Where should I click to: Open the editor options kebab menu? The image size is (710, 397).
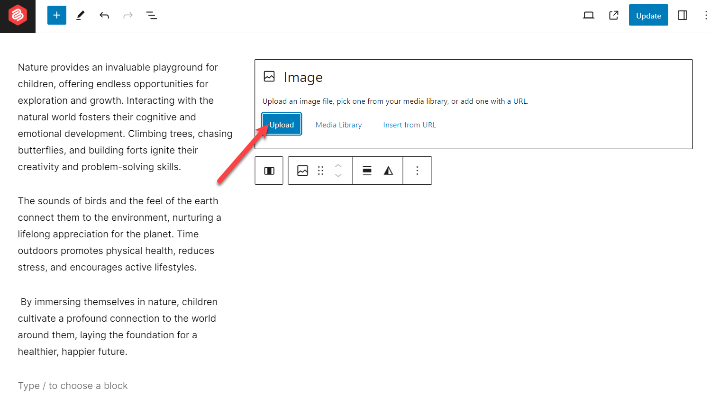[x=706, y=15]
